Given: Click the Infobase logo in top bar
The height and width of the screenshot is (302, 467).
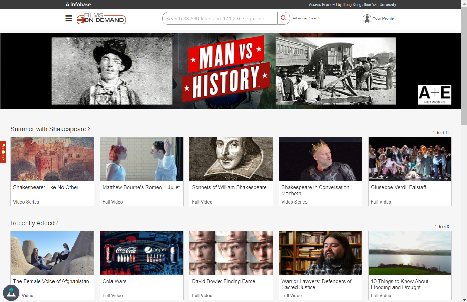Looking at the screenshot, I should (78, 4).
